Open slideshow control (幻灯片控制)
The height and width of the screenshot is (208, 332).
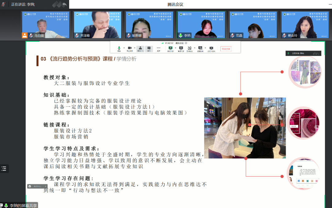(x=211, y=48)
